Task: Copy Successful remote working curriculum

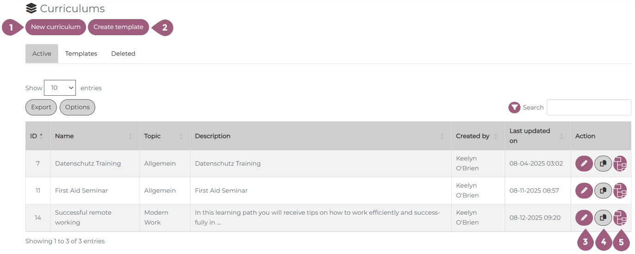Action: 603,217
